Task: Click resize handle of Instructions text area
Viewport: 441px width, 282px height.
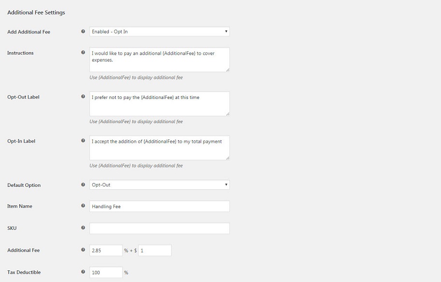Action: point(228,70)
